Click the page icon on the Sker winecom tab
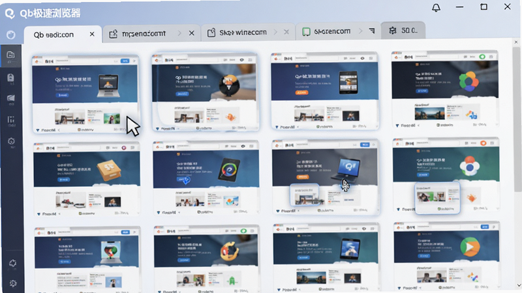The width and height of the screenshot is (522, 293). [211, 33]
